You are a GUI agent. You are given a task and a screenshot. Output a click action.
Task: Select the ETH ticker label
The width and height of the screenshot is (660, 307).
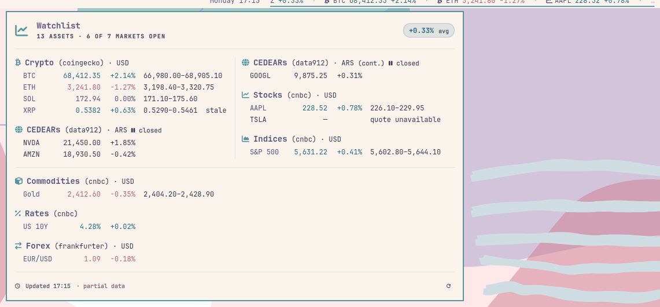point(30,87)
